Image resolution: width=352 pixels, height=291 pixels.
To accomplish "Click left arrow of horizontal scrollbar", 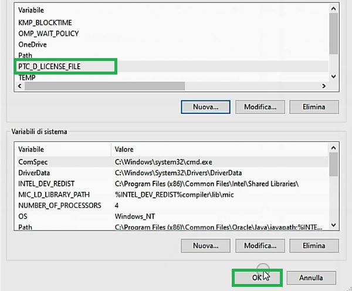I will (x=20, y=86).
